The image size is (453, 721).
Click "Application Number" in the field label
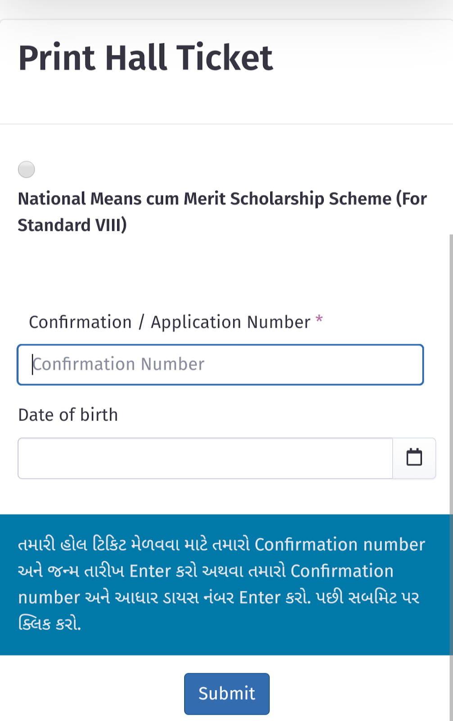point(231,322)
